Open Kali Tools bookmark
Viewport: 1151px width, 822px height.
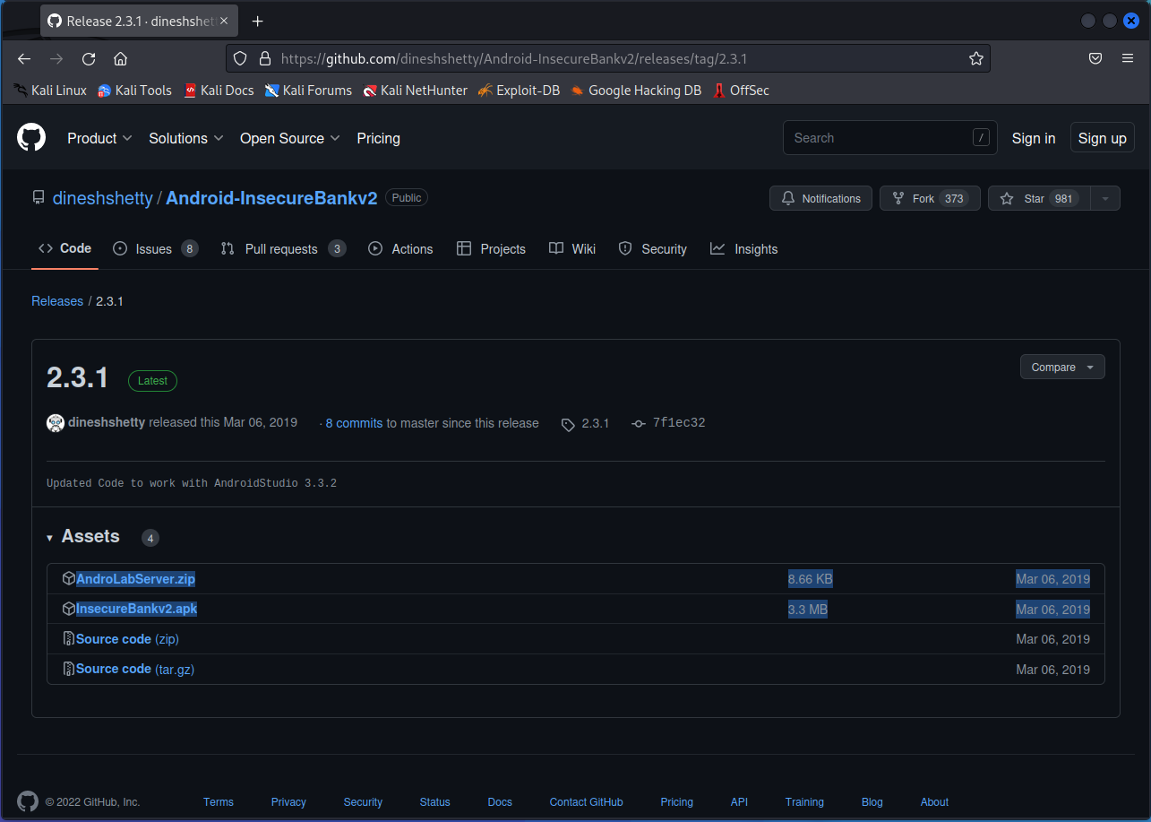[x=134, y=91]
